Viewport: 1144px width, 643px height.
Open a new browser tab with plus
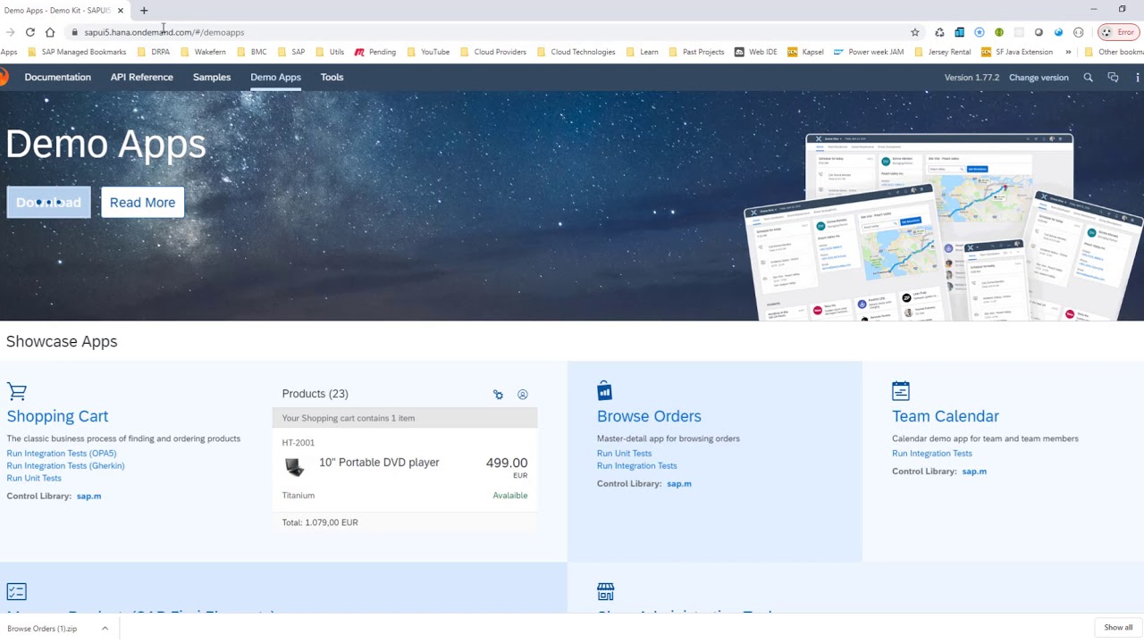[x=144, y=11]
